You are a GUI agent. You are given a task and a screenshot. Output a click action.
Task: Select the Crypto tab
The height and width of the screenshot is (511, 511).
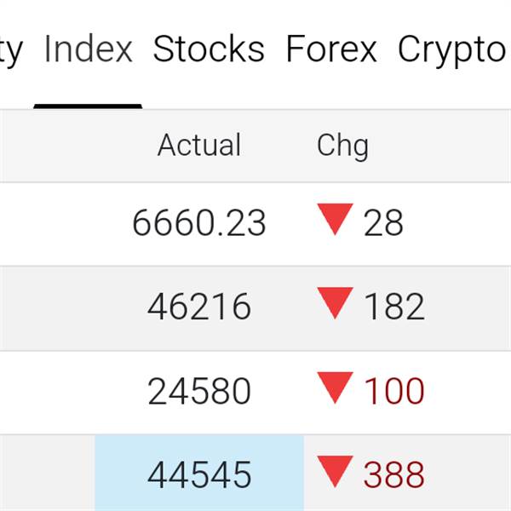[451, 49]
